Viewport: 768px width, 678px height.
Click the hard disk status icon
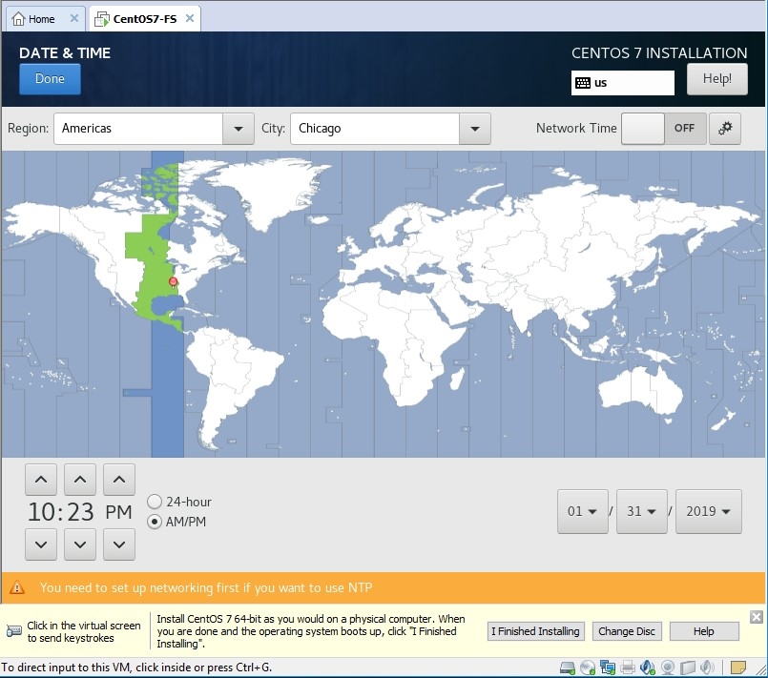pyautogui.click(x=568, y=668)
